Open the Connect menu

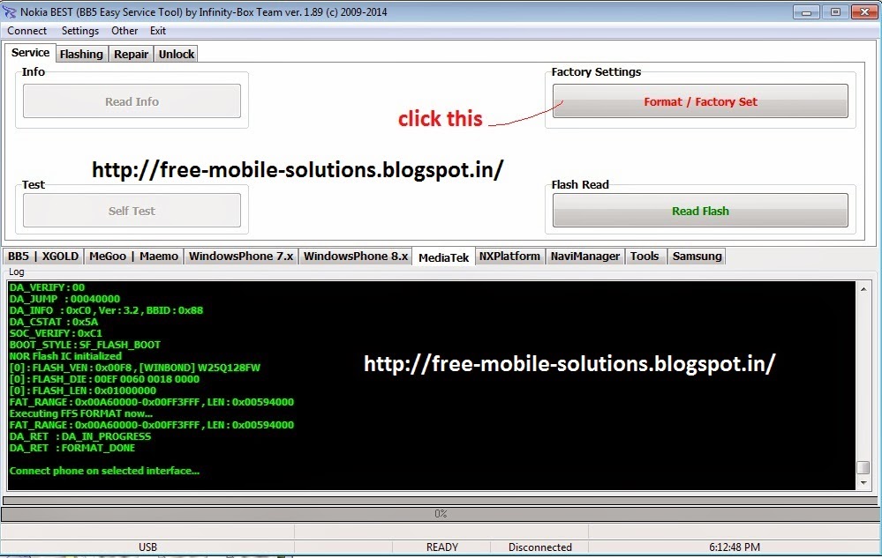27,31
